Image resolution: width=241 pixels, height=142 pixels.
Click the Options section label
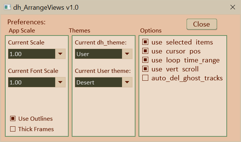pyautogui.click(x=151, y=31)
